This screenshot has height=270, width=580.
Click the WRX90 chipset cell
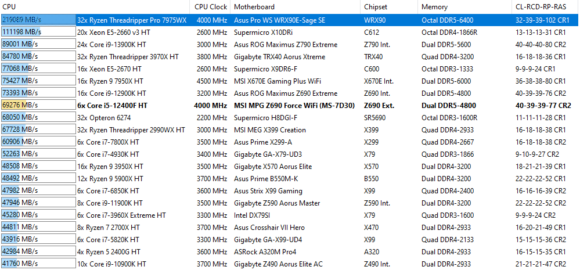coord(374,20)
